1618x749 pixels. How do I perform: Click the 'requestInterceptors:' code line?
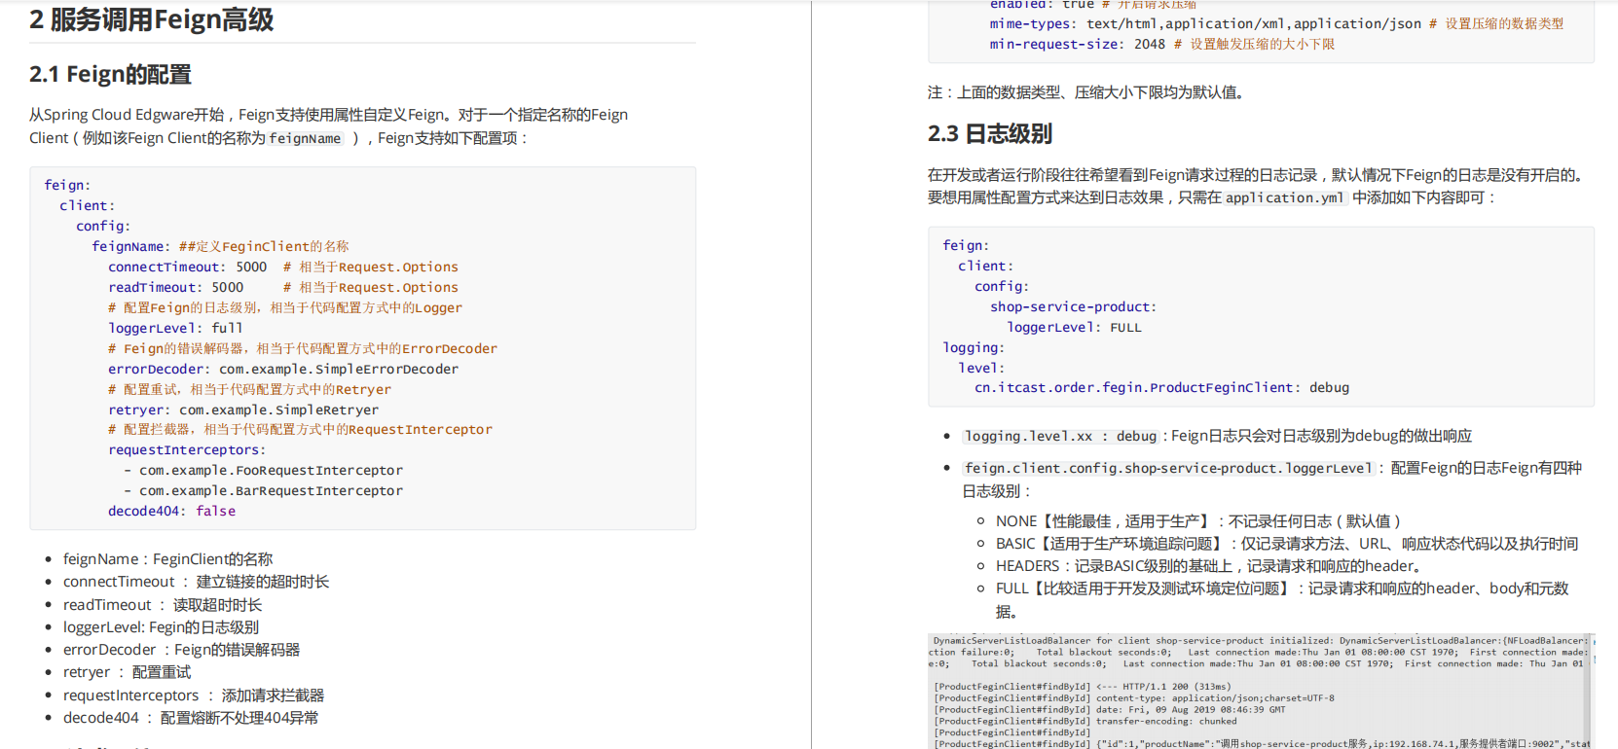click(x=187, y=449)
